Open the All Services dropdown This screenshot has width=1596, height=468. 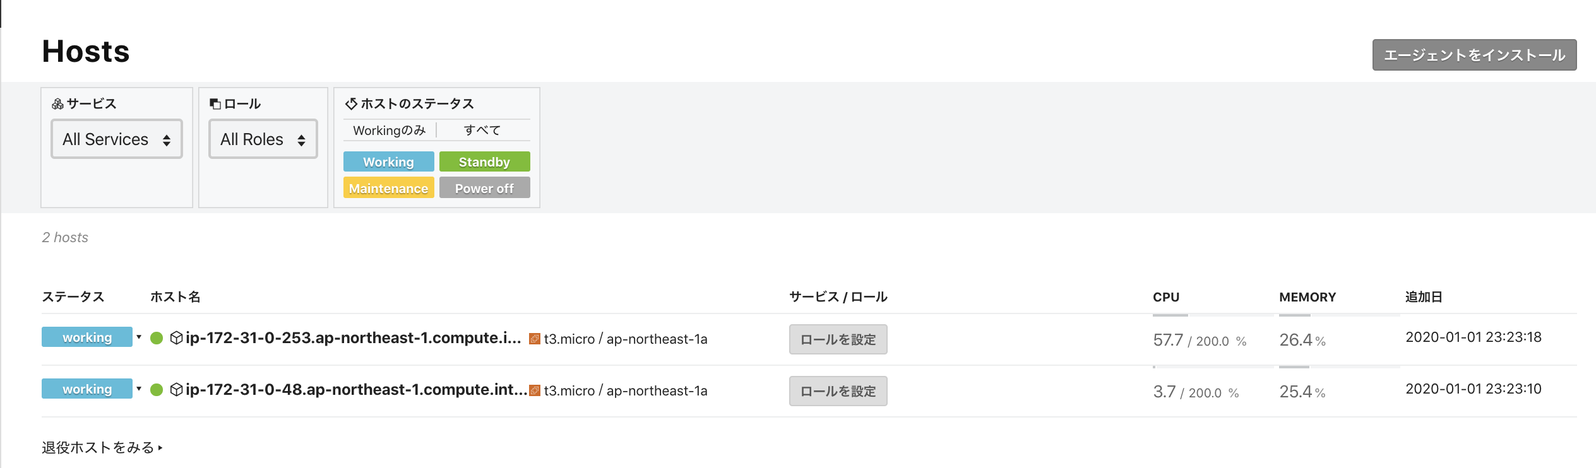pyautogui.click(x=117, y=139)
